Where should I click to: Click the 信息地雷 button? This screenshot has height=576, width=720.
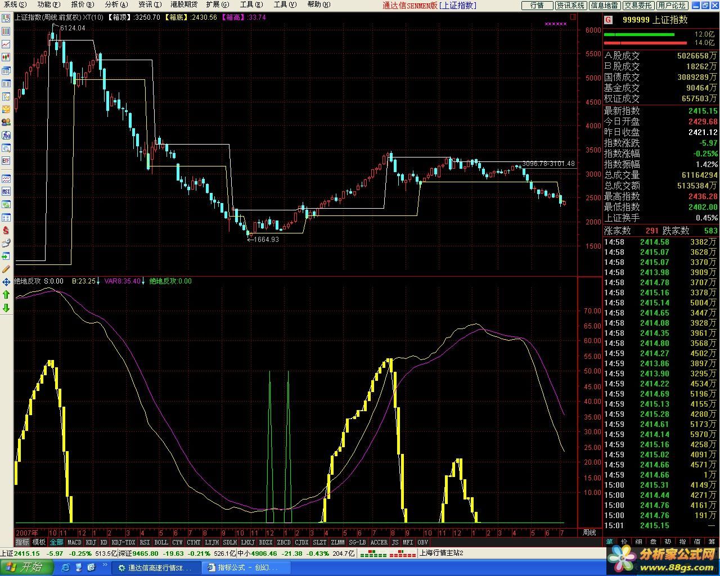click(x=604, y=5)
